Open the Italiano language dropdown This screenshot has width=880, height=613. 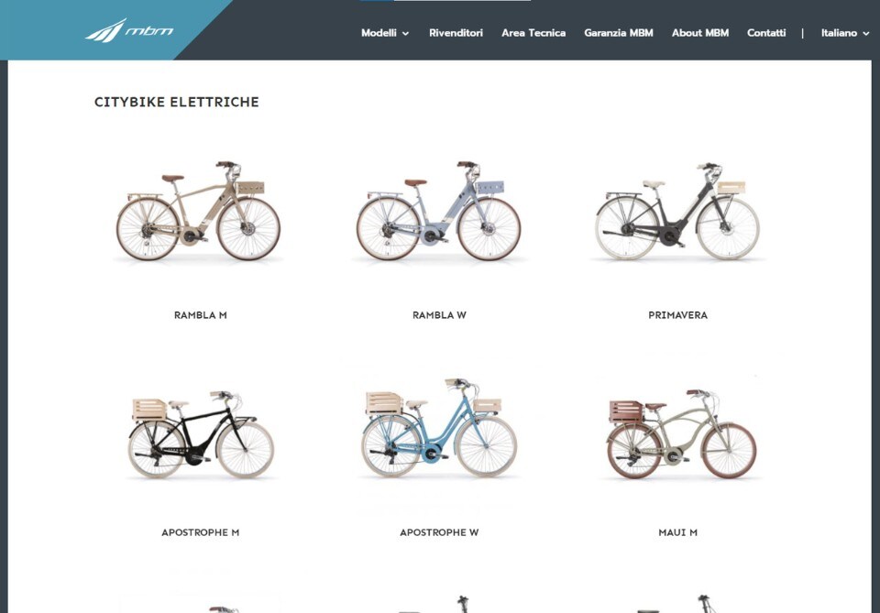coord(844,33)
